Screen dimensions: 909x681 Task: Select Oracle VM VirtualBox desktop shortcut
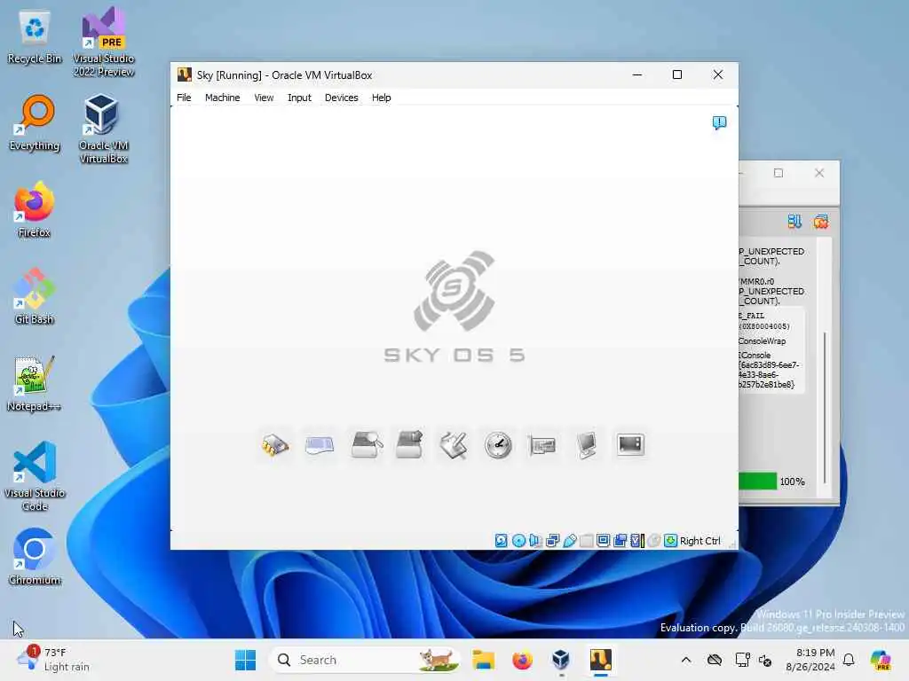pos(103,129)
